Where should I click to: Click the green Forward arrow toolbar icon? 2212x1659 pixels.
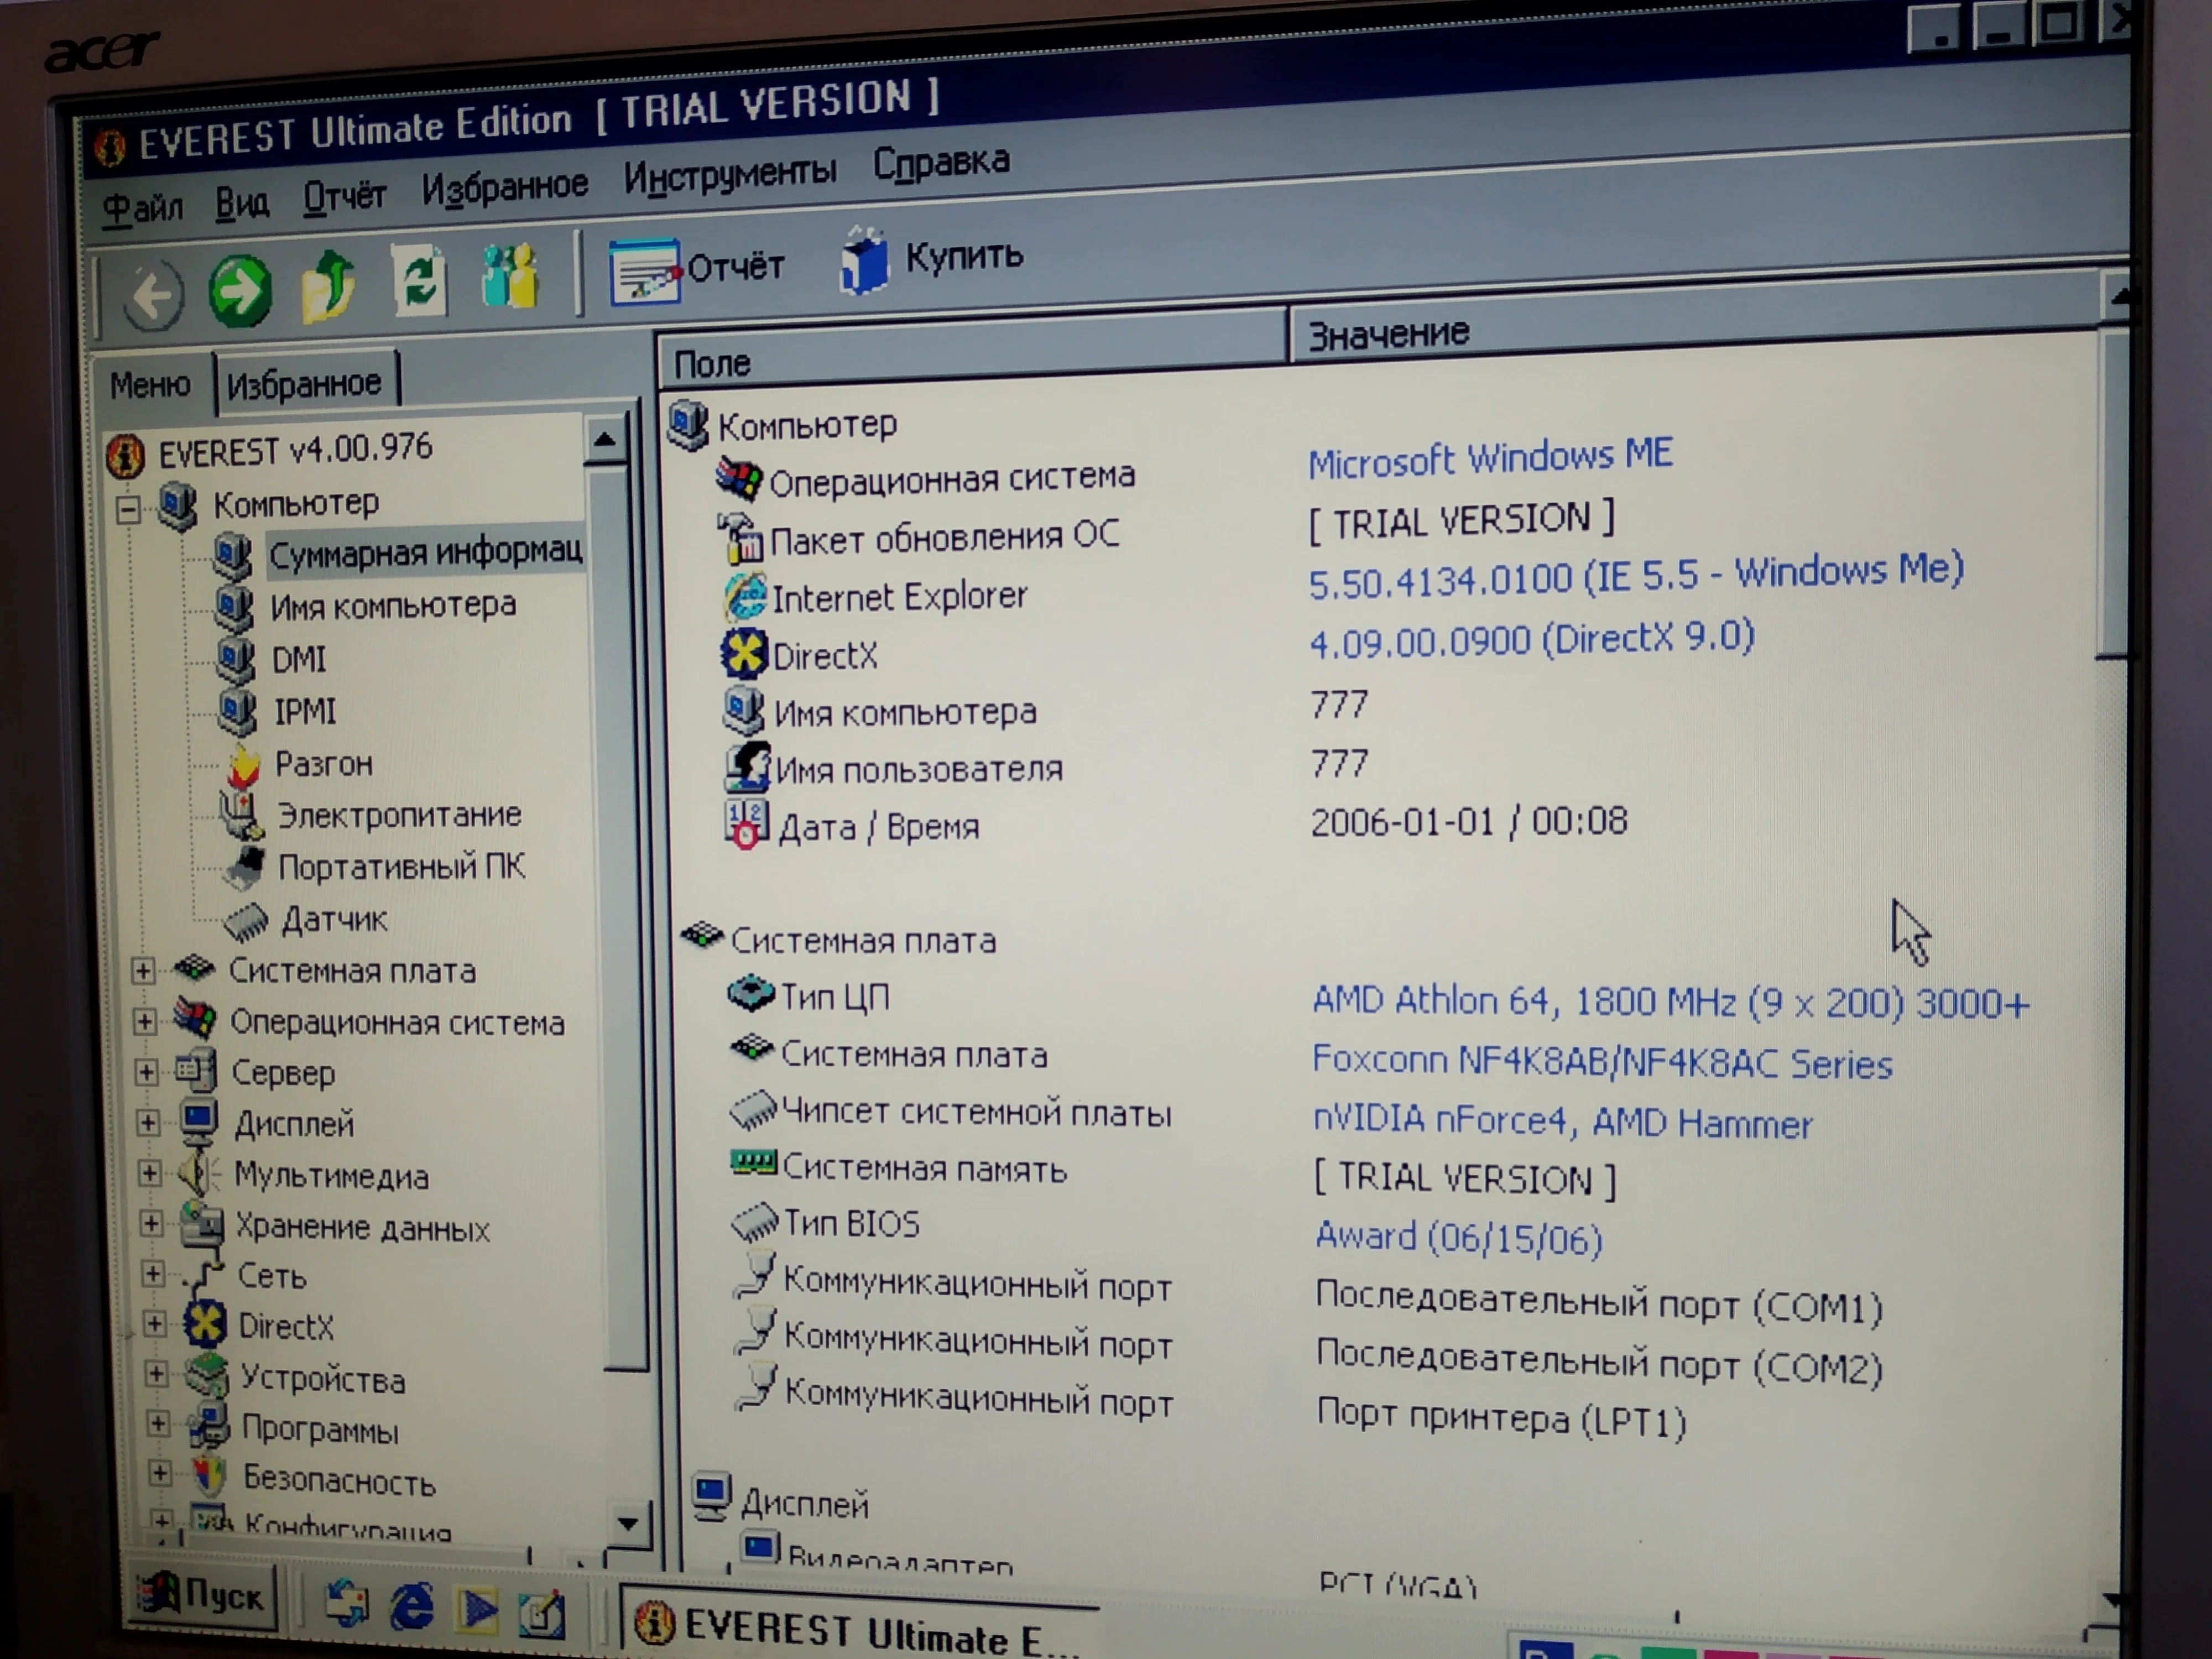240,291
